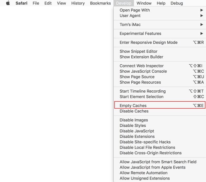Choose Connect Web Inspector
The height and width of the screenshot is (182, 206).
[x=142, y=66]
